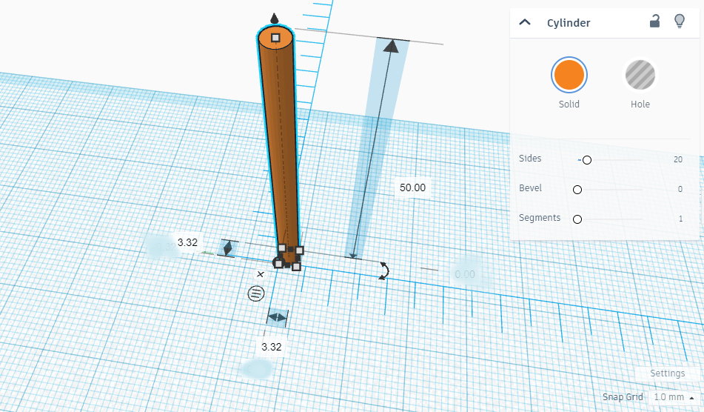
Task: Click the curved rotation arrow handle
Action: point(384,271)
